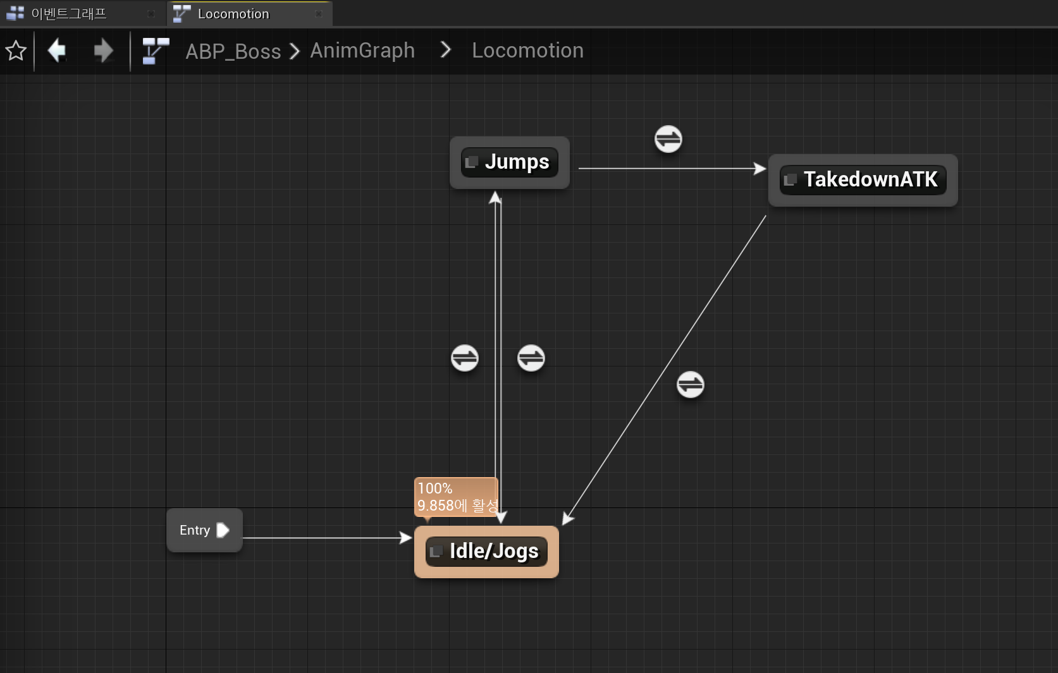The image size is (1058, 673).
Task: Select the Entry node
Action: pyautogui.click(x=204, y=530)
